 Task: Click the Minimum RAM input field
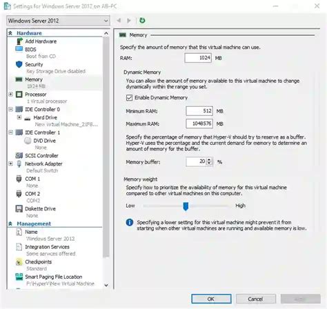[199, 111]
